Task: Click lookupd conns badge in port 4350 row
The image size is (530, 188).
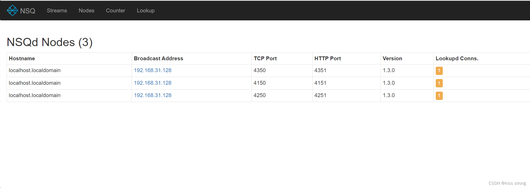Action: (439, 71)
